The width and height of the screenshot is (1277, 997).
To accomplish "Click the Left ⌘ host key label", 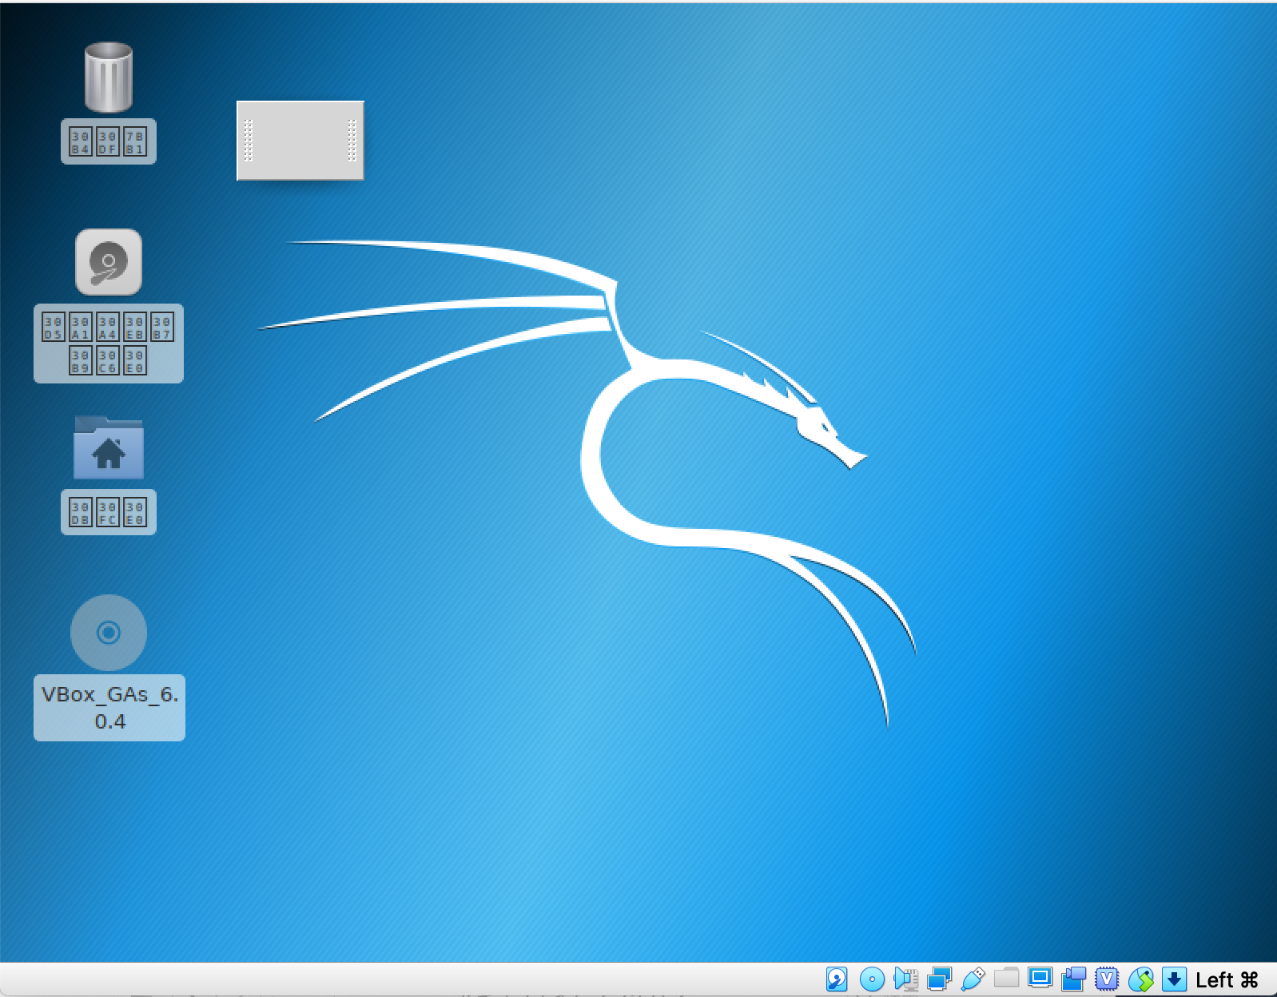I will (1227, 979).
